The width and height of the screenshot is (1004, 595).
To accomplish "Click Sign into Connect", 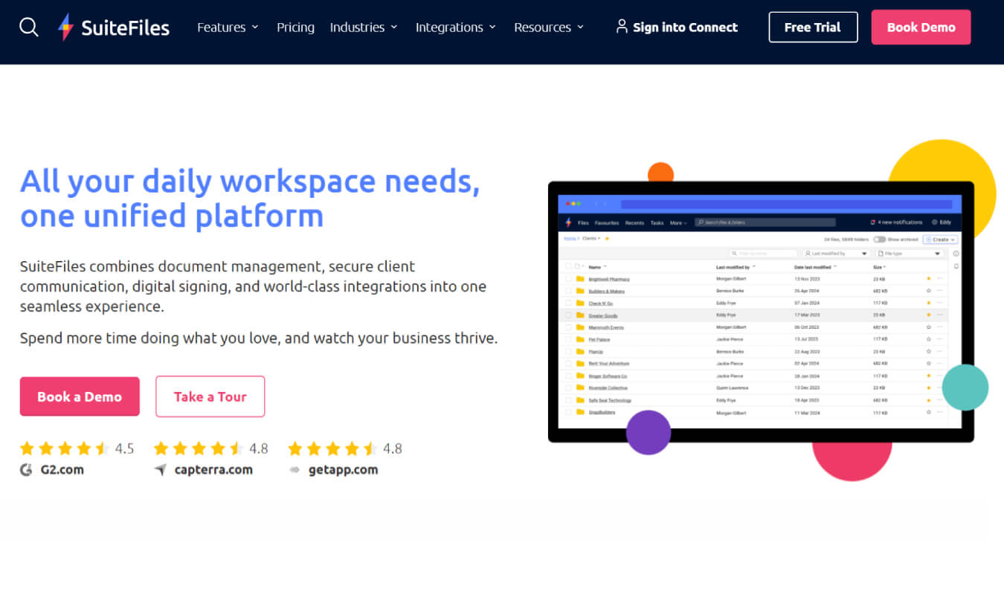I will click(677, 28).
